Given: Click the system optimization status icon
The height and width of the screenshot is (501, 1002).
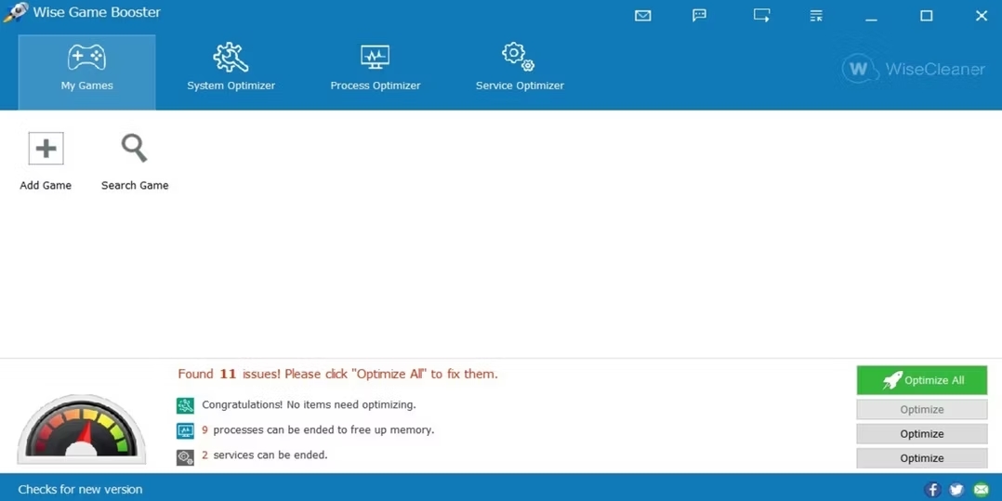Looking at the screenshot, I should [185, 405].
